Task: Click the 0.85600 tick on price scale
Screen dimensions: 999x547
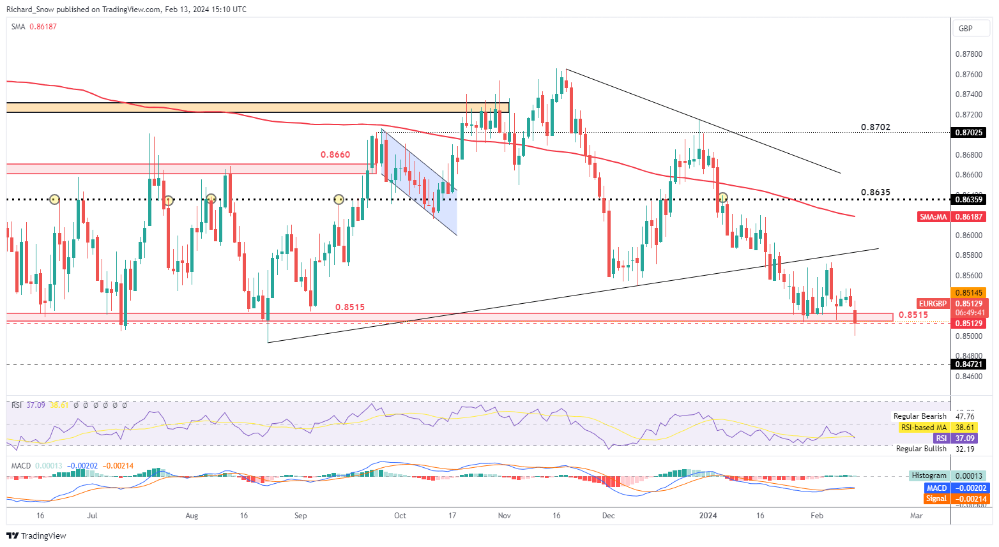Action: coord(968,276)
